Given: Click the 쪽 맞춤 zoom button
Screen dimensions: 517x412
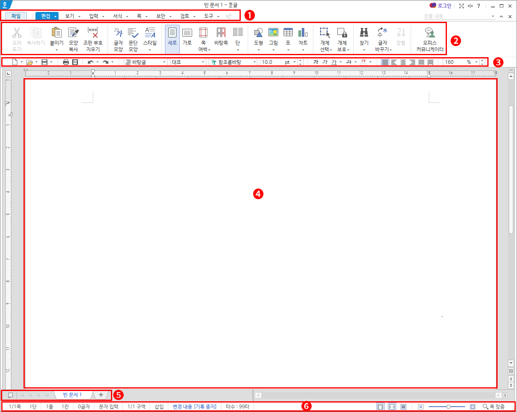Looking at the screenshot, I should pyautogui.click(x=493, y=407).
